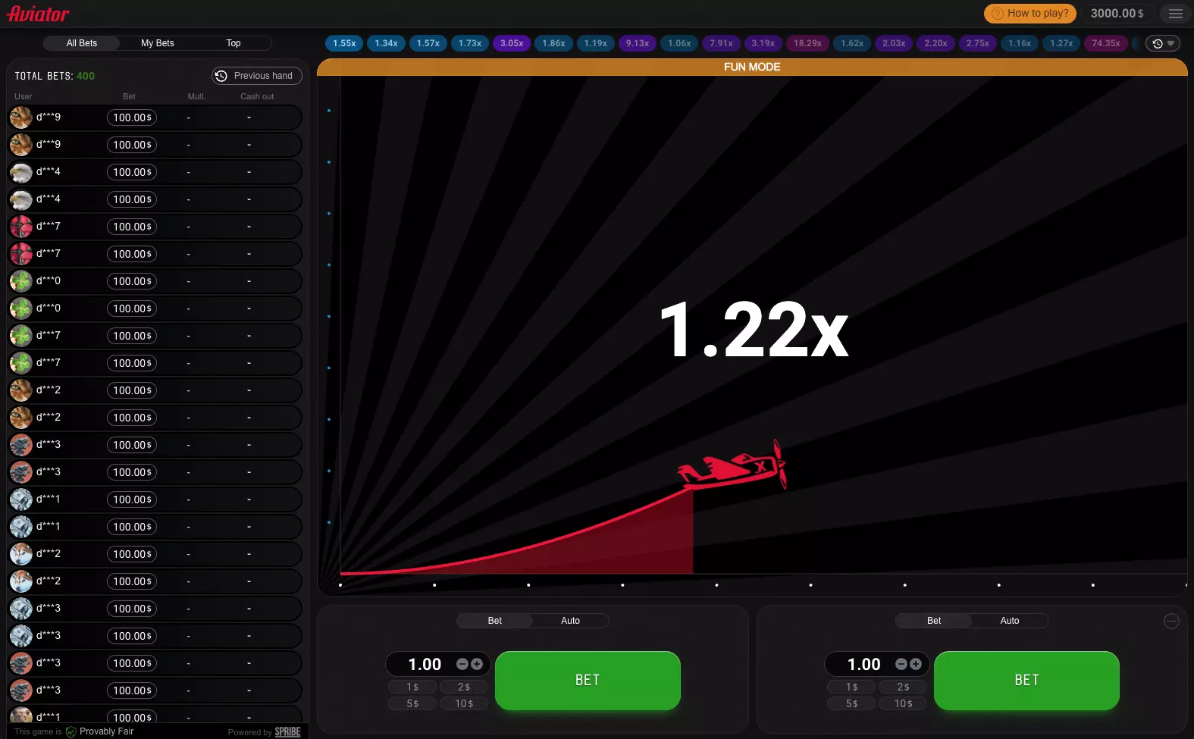Click the left bet amount field
The image size is (1194, 739).
point(425,665)
